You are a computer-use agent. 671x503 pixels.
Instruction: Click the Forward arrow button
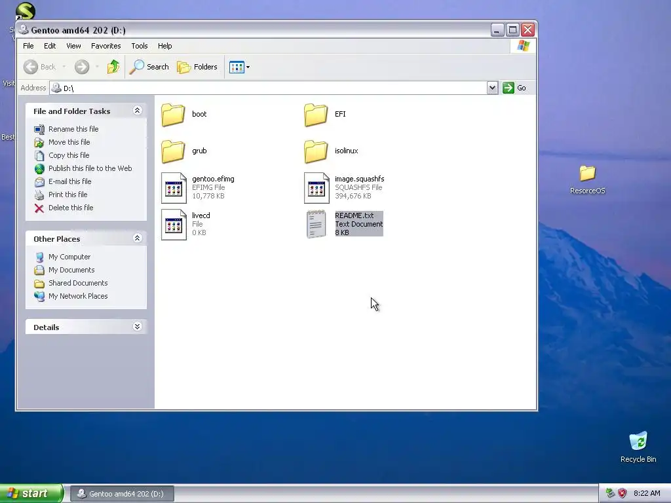coord(82,67)
